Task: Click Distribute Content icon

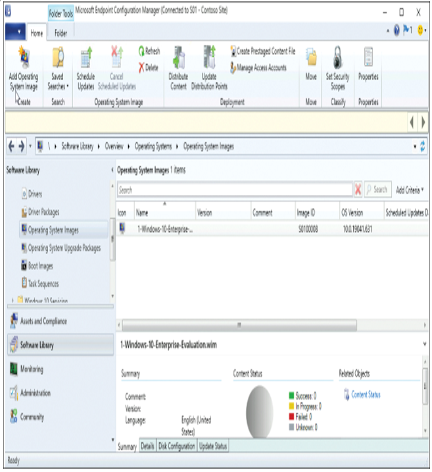Action: pos(179,57)
